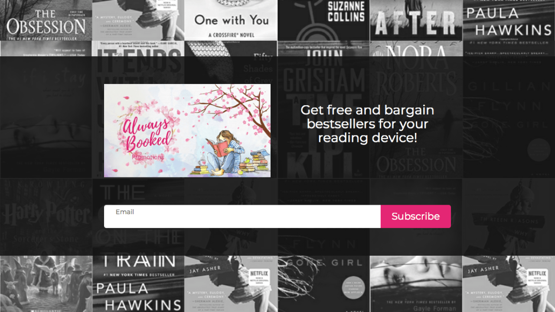The height and width of the screenshot is (312, 555).
Task: Click the Always Booked Promotions banner image
Action: (x=187, y=131)
